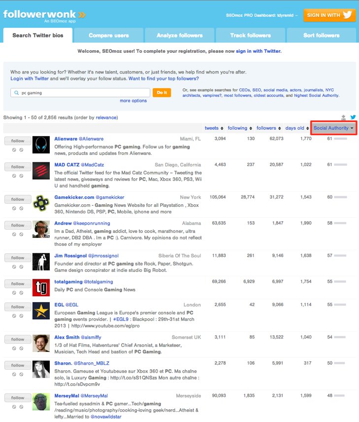Image resolution: width=359 pixels, height=422 pixels.
Task: Open Andrew's profile photo
Action: [41, 229]
